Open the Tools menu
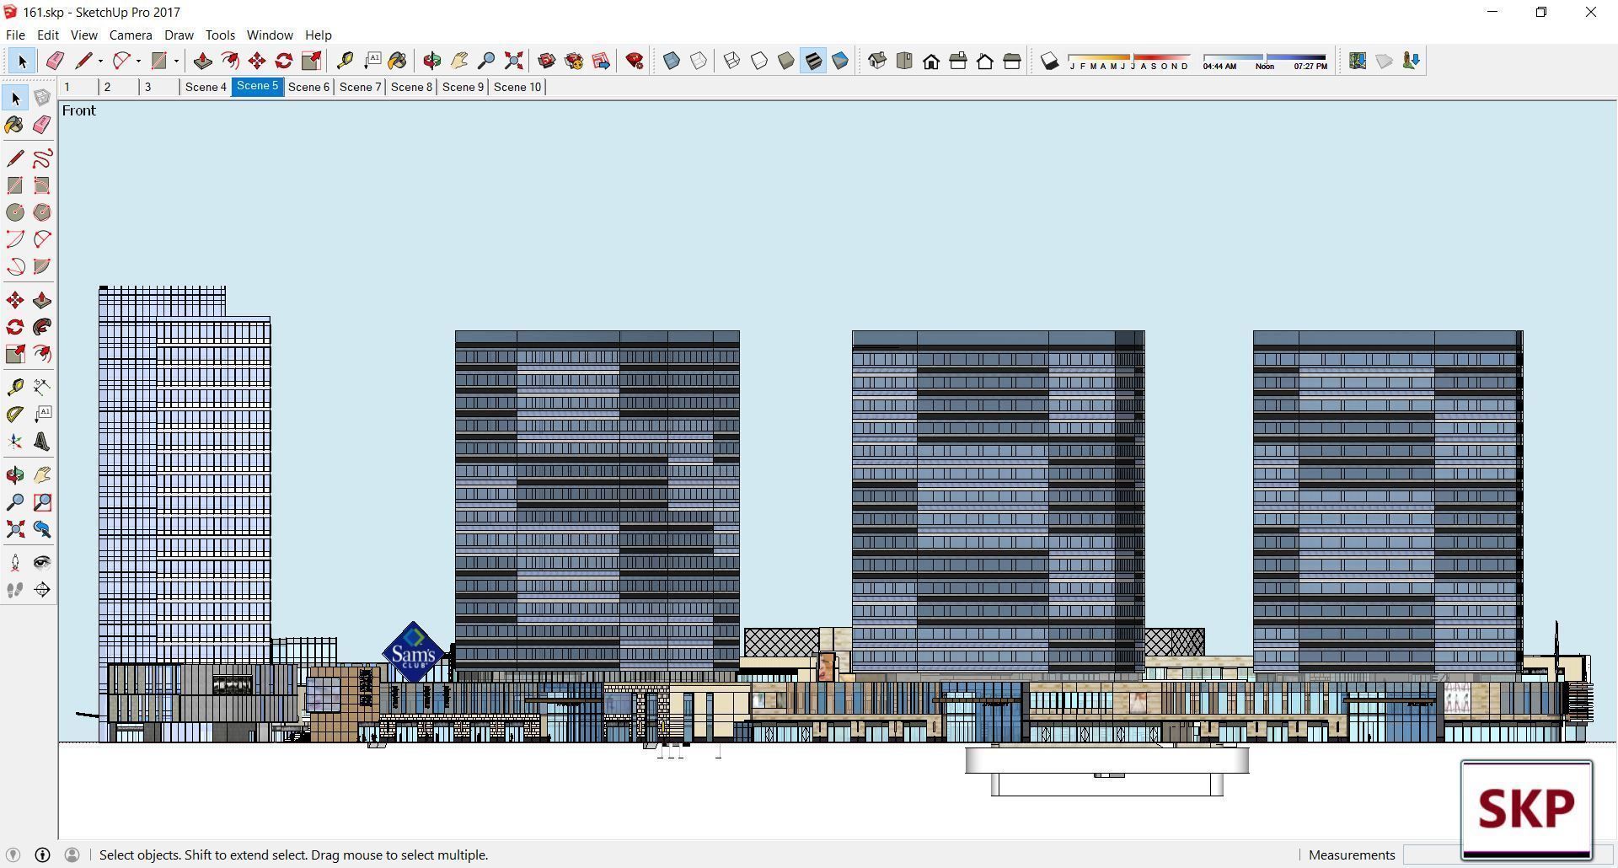The width and height of the screenshot is (1618, 868). click(x=220, y=35)
